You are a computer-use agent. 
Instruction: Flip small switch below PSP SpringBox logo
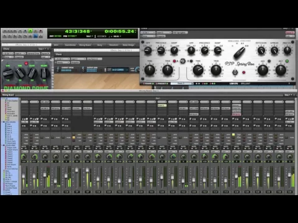tap(235, 72)
